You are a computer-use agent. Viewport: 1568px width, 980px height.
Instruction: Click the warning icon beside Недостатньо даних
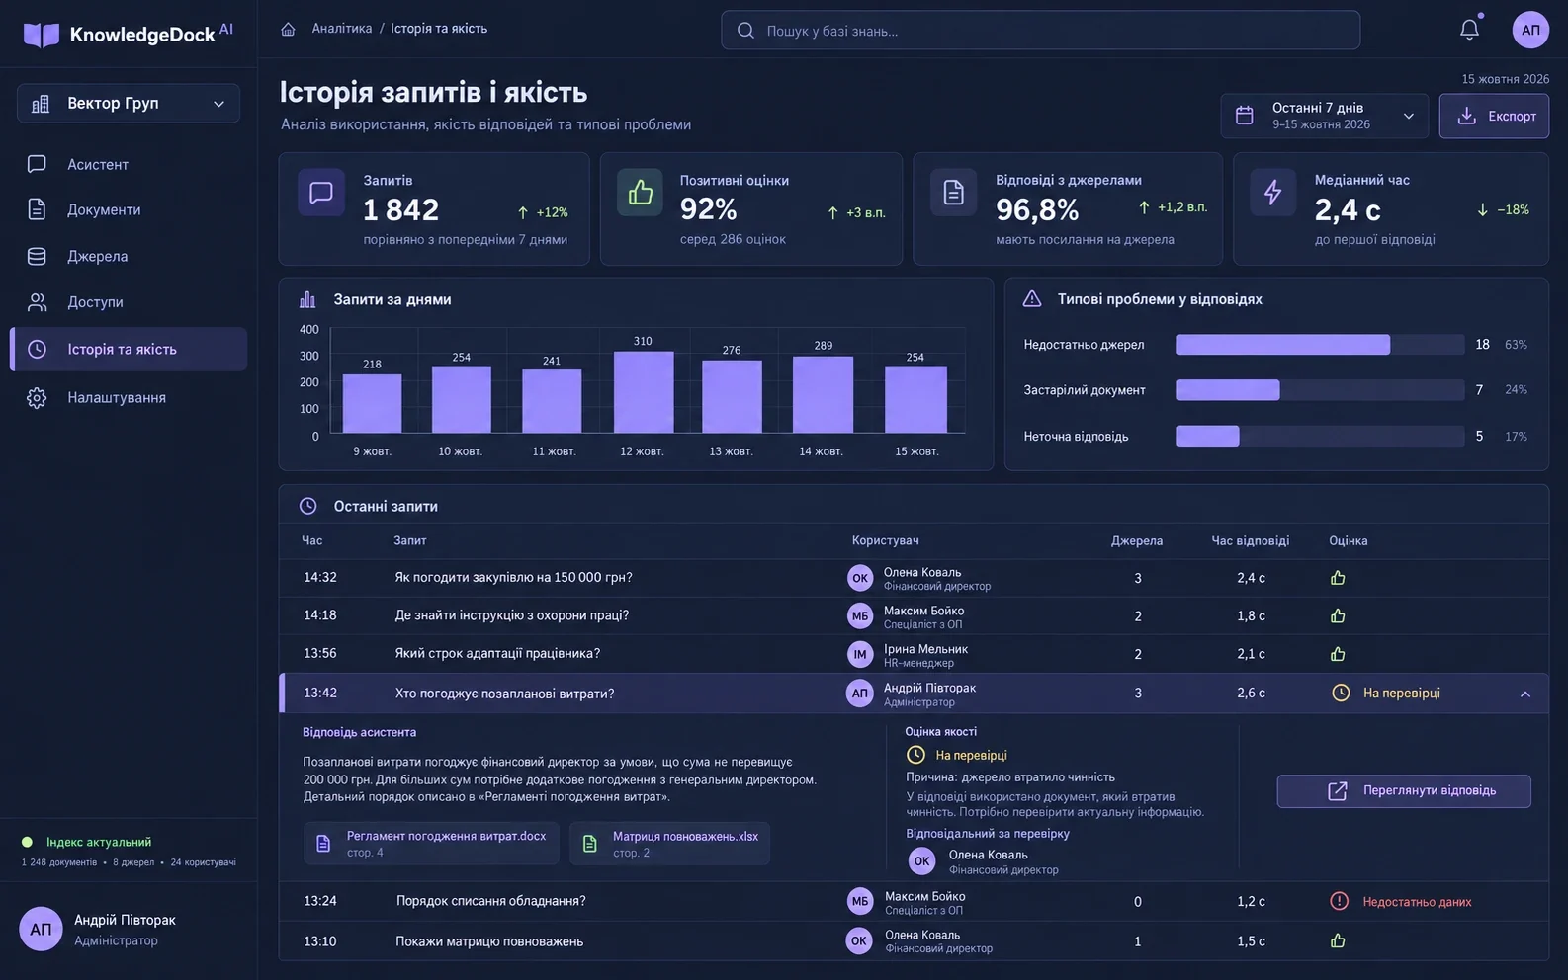tap(1339, 901)
